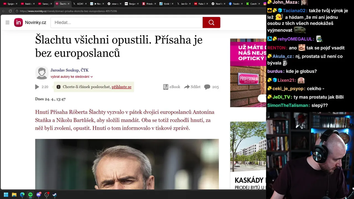Click chat username rehyOMEGALUL
The image size is (354, 199).
[296, 39]
